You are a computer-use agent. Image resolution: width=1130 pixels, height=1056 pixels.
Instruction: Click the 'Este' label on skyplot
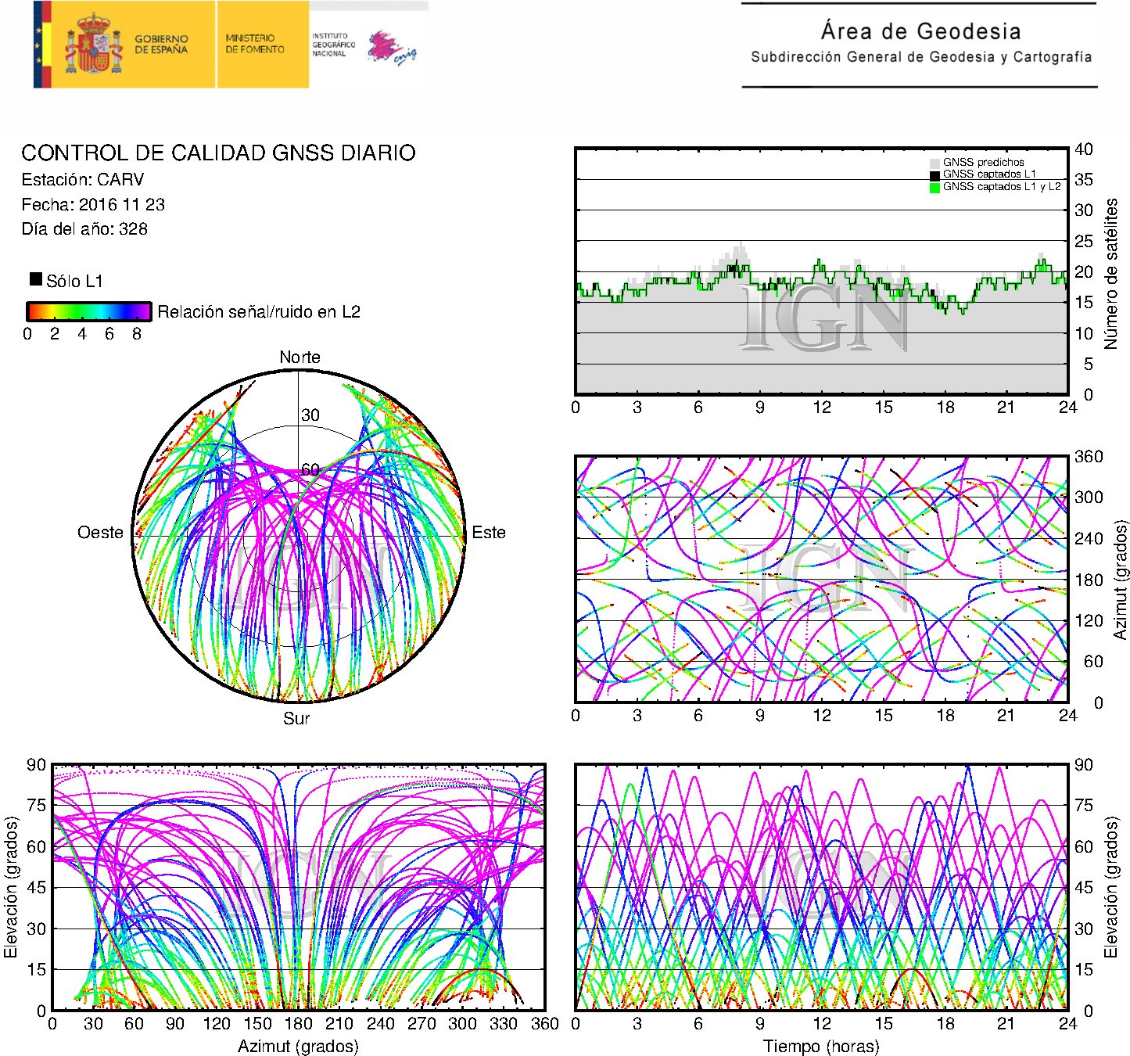coord(489,533)
